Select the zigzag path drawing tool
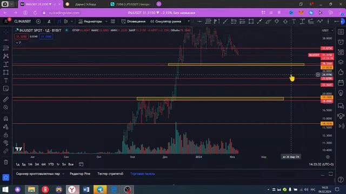The width and height of the screenshot is (346, 194). point(320,22)
